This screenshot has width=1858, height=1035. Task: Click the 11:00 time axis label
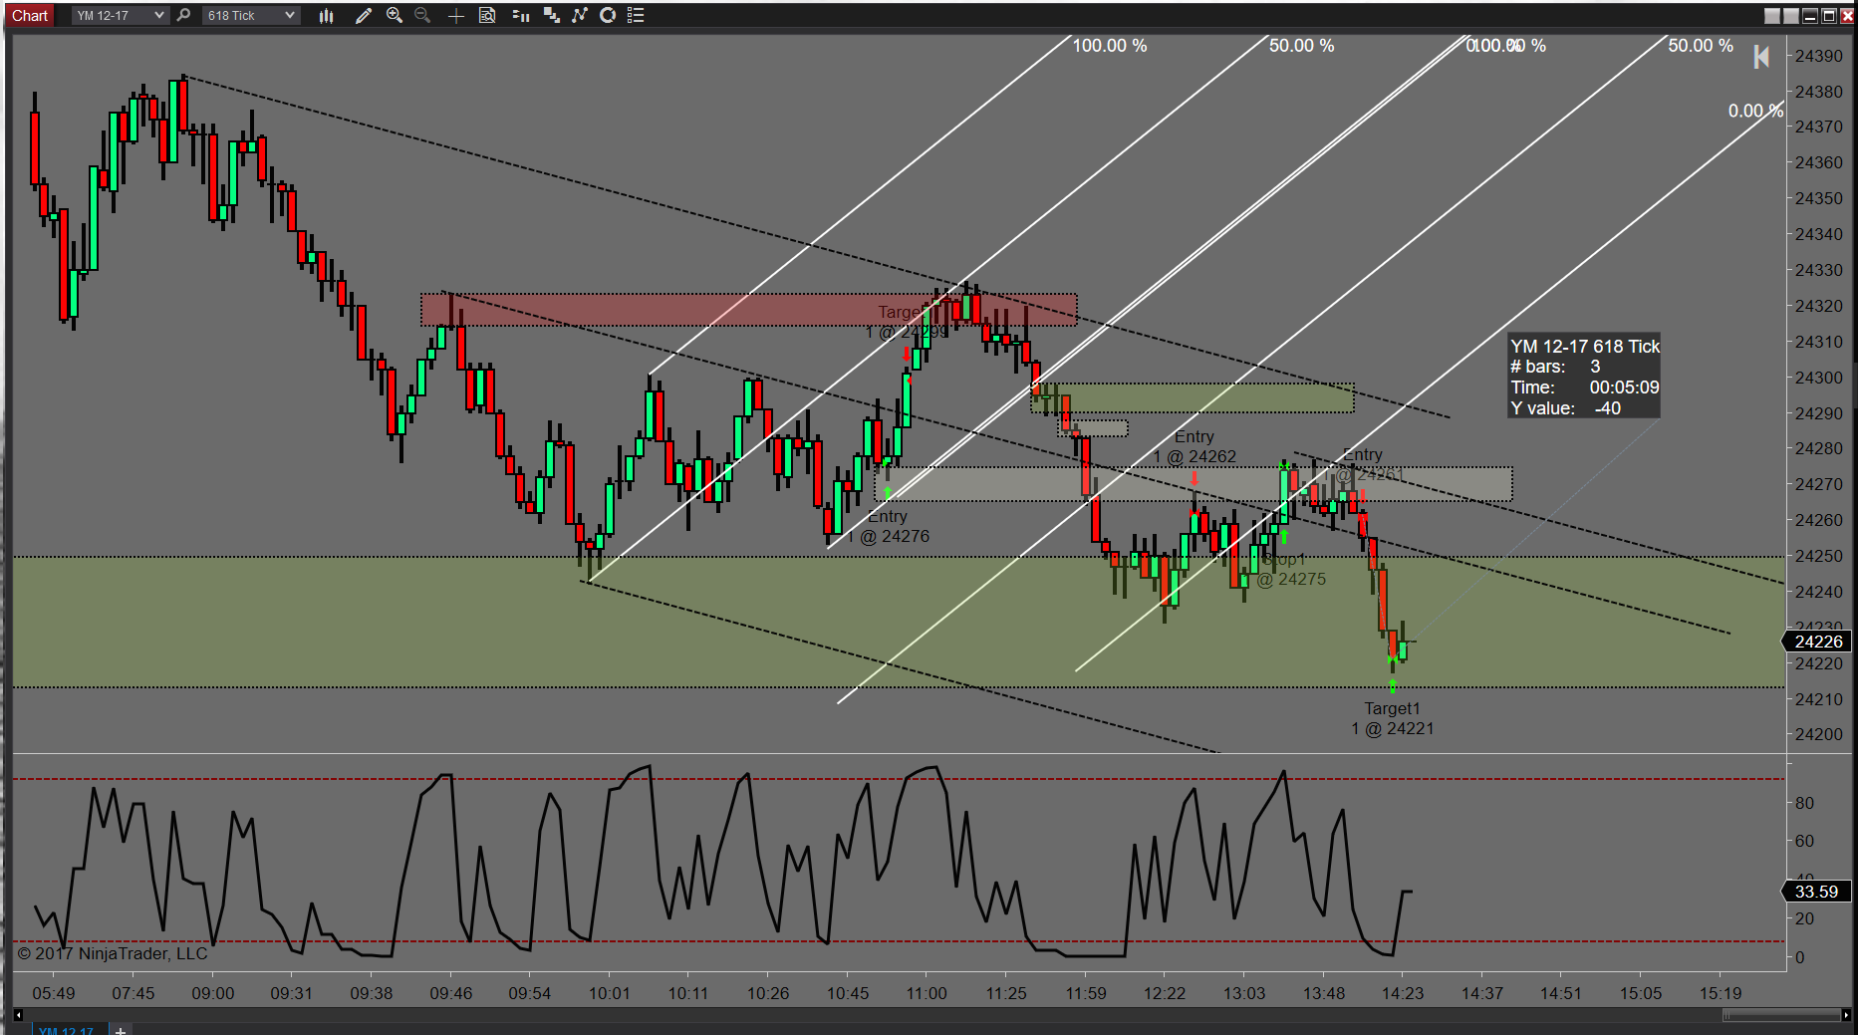coord(927,993)
